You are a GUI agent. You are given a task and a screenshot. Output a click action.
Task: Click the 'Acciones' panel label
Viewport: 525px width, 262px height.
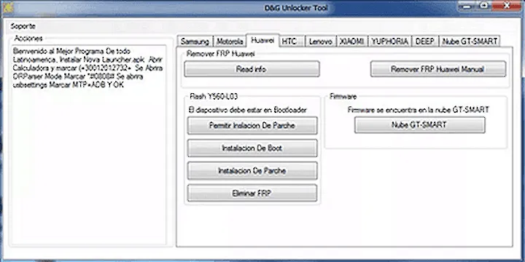tap(28, 39)
